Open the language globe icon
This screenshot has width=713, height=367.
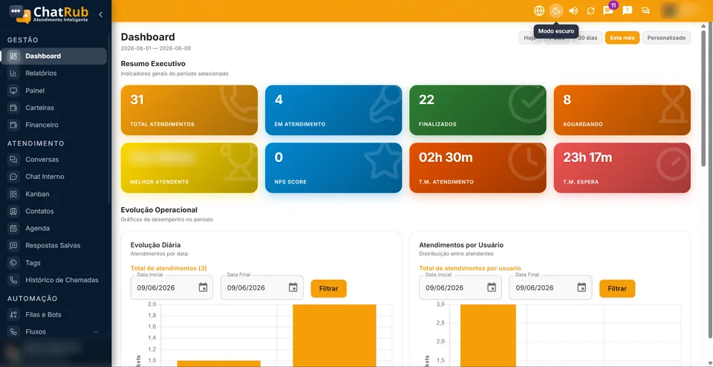(539, 10)
